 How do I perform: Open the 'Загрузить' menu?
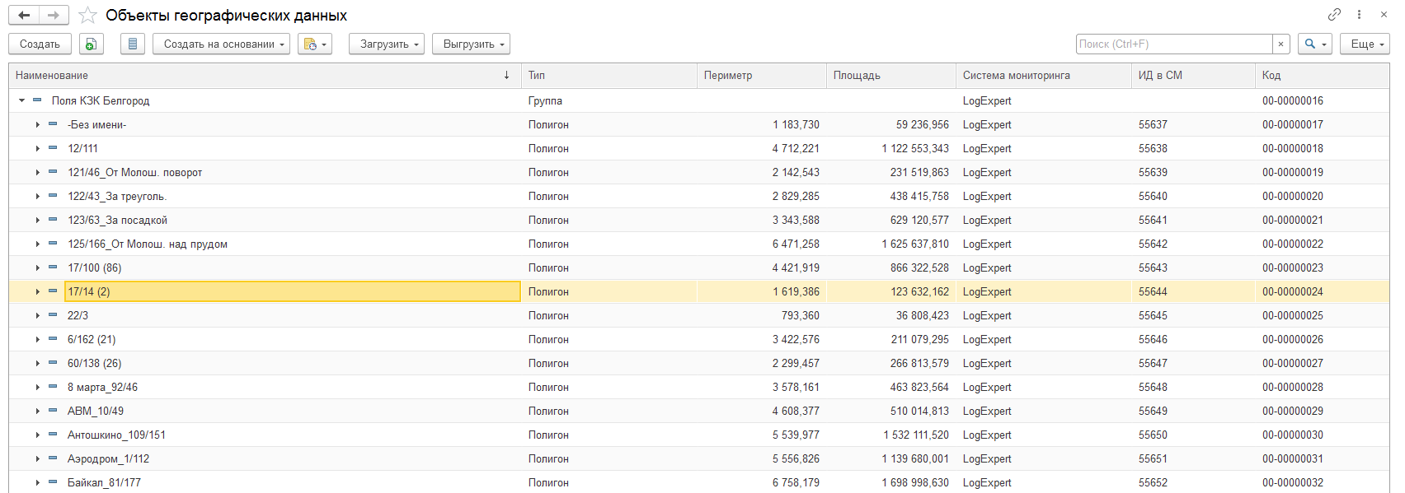tap(386, 44)
